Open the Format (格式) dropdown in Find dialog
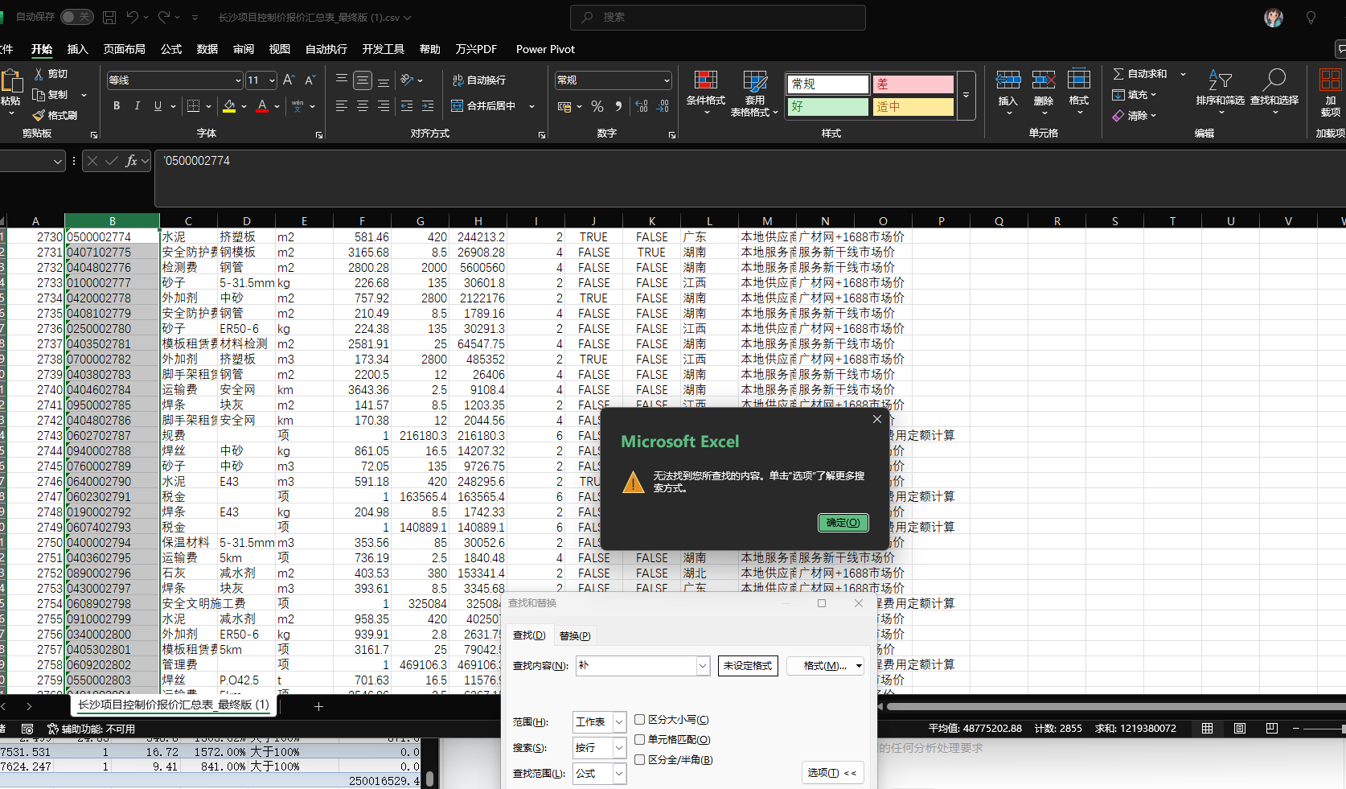Screen dimensions: 1346x789 [825, 666]
